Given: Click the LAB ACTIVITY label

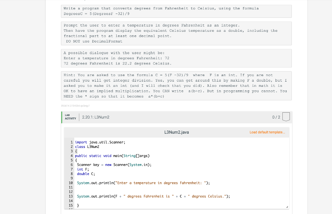Looking at the screenshot, I should coord(70,117).
